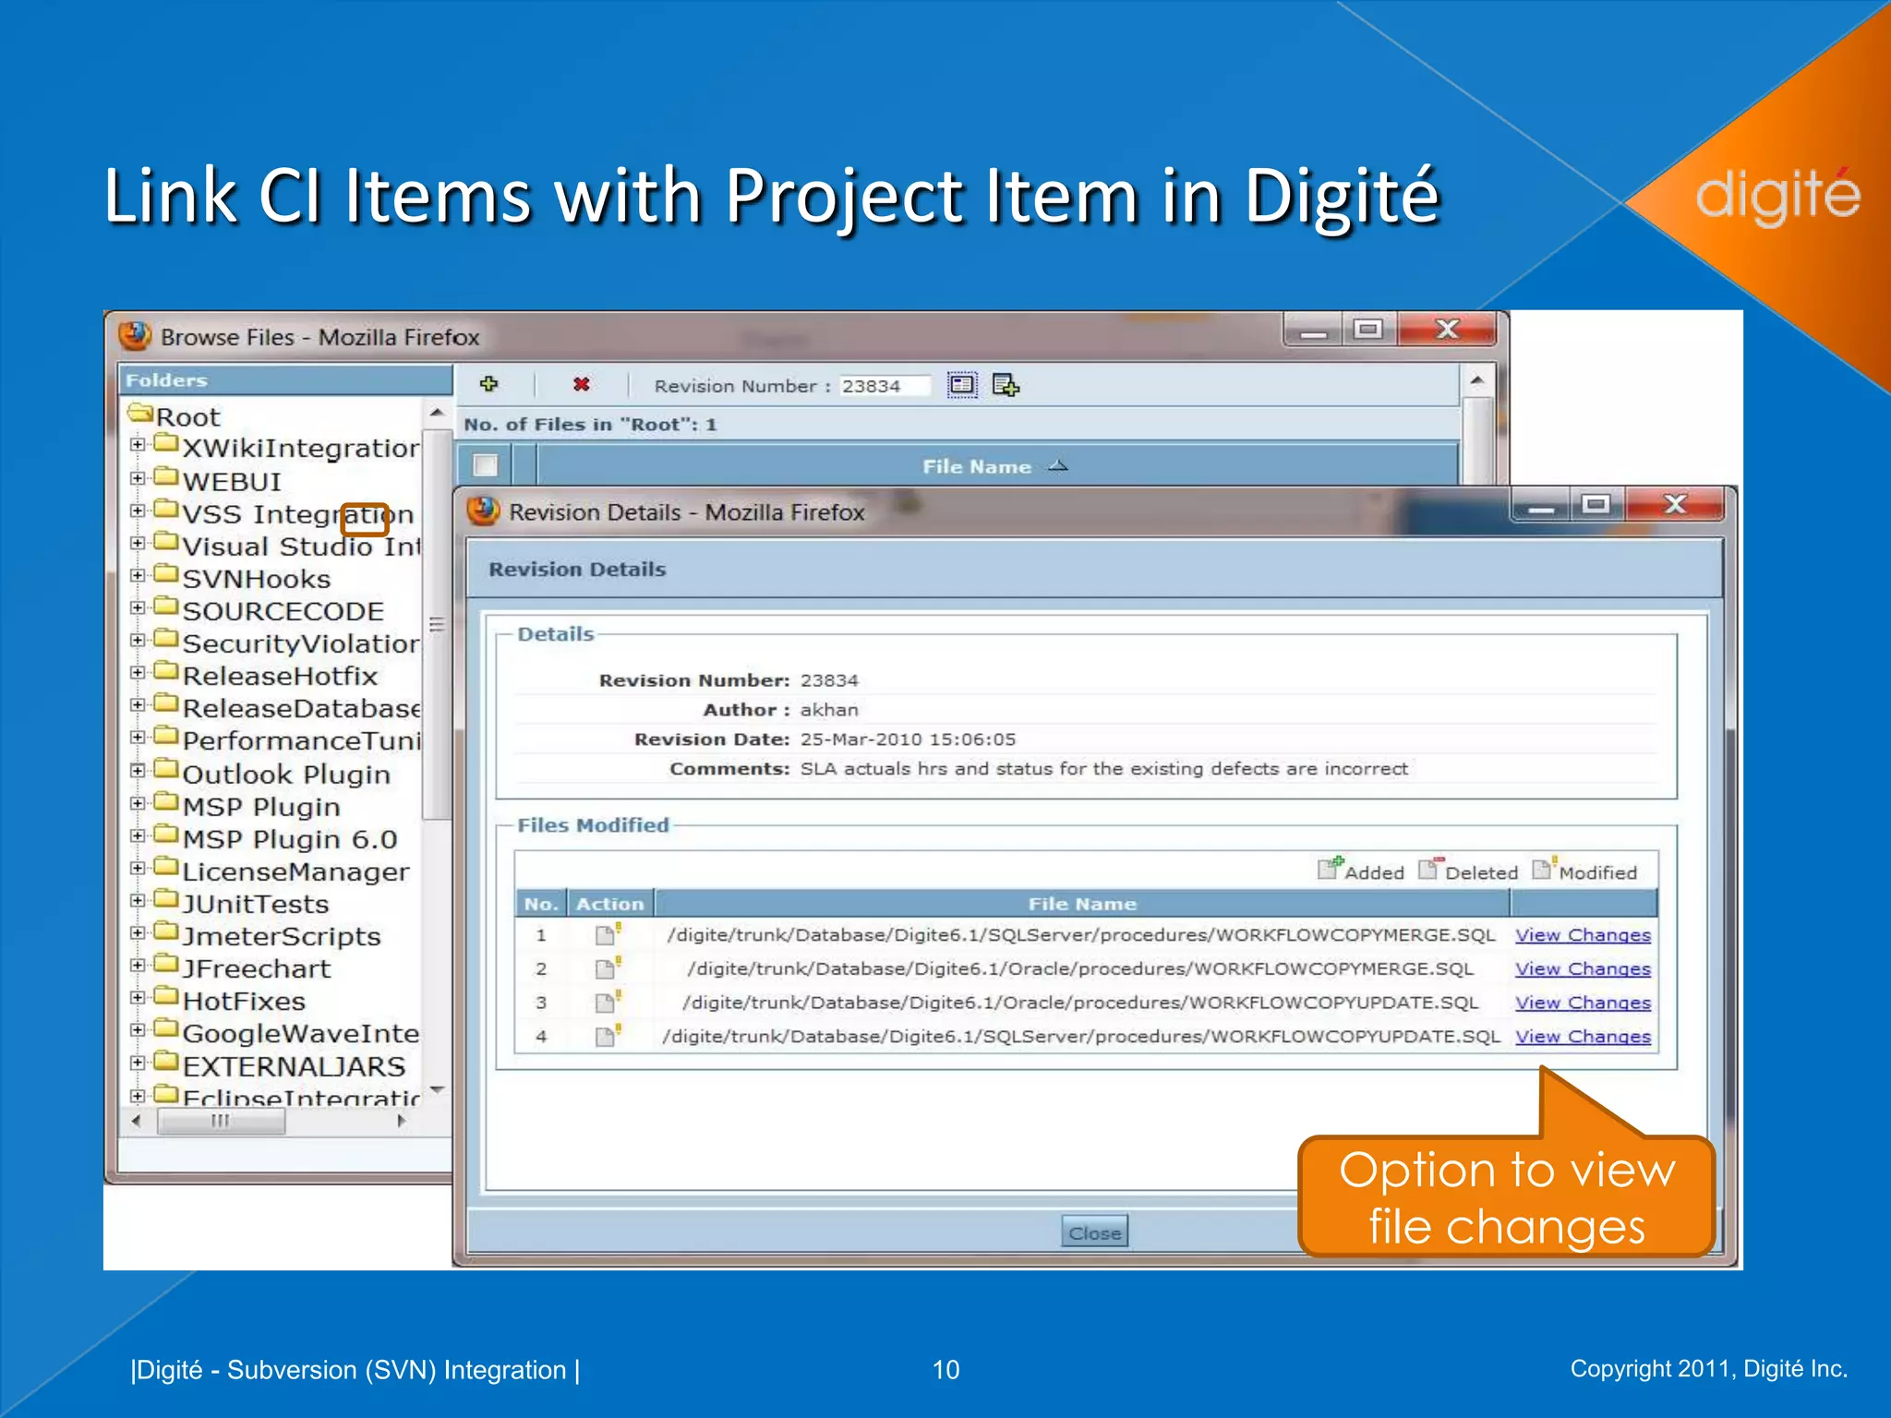Select the JUnitTests folder

pos(256,903)
